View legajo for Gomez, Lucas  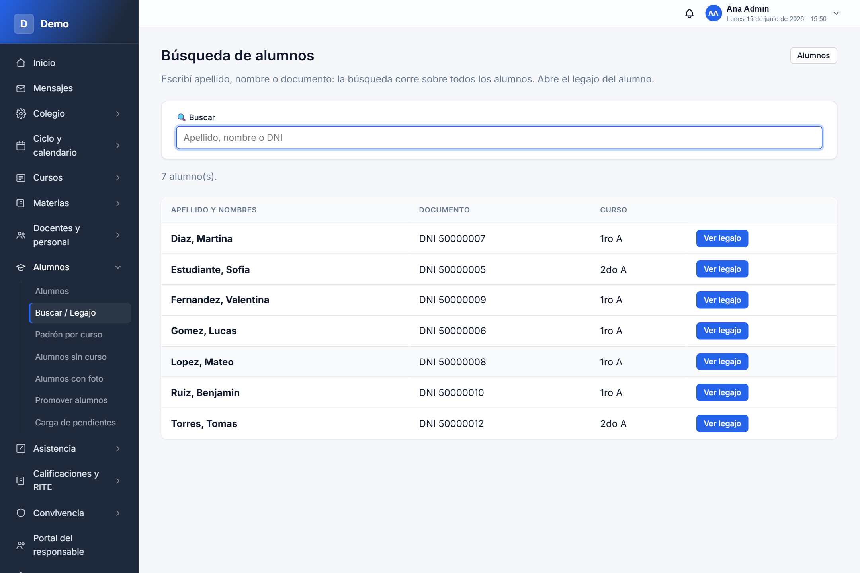[x=722, y=331]
